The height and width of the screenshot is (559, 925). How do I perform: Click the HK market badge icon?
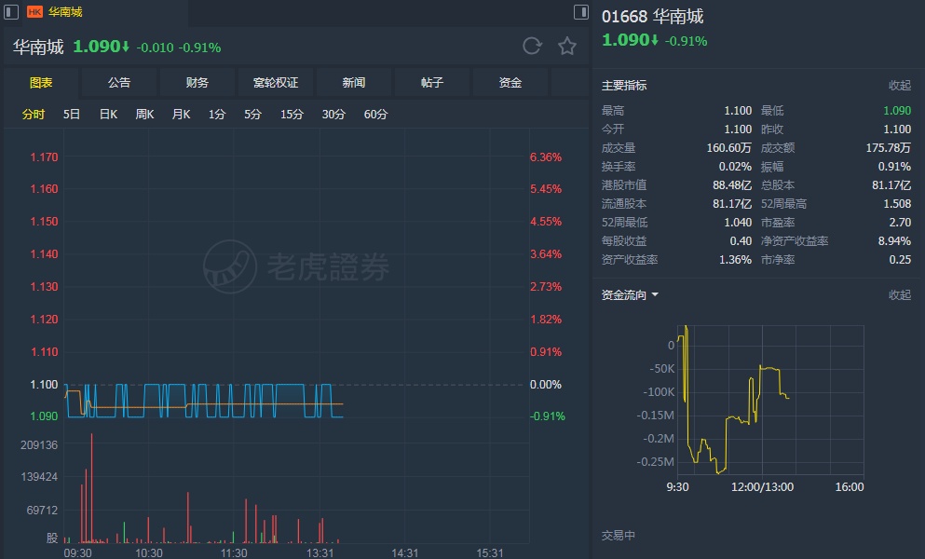[34, 12]
